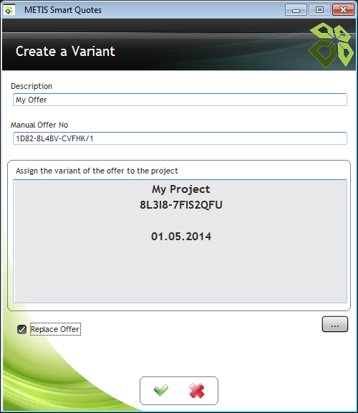Confirm variant creation with green checkmark
The image size is (358, 413).
160,390
